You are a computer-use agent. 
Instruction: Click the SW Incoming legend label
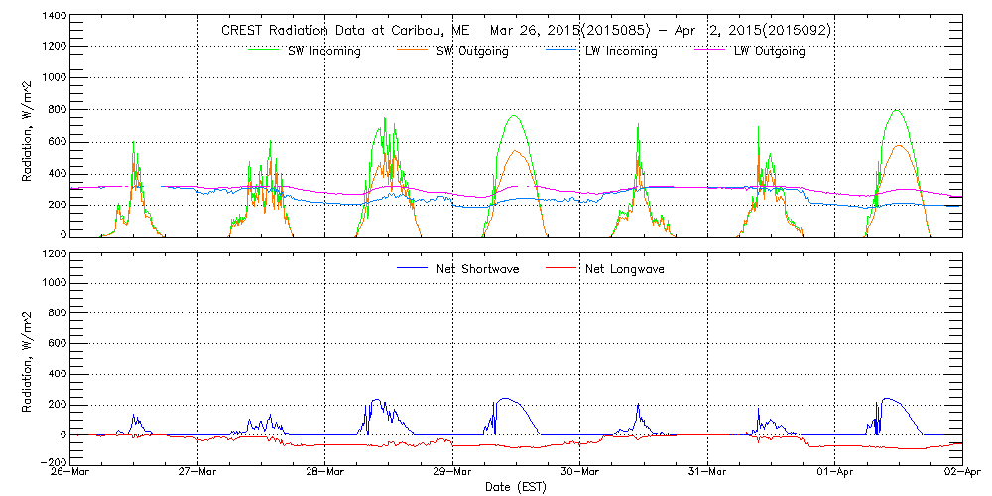pos(321,51)
